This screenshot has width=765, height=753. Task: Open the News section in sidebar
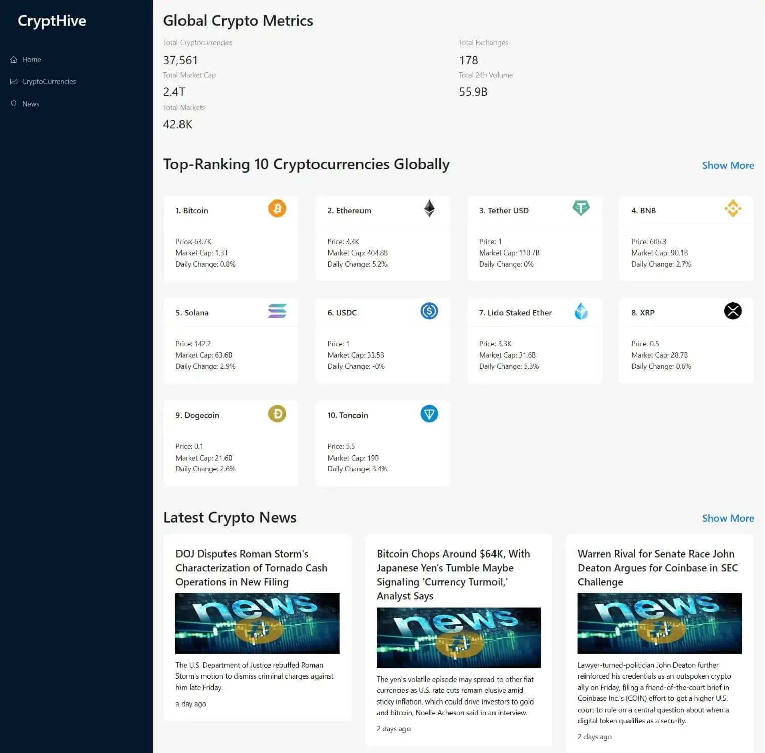coord(30,104)
